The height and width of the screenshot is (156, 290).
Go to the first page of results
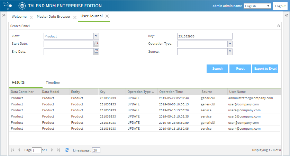pyautogui.click(x=13, y=150)
